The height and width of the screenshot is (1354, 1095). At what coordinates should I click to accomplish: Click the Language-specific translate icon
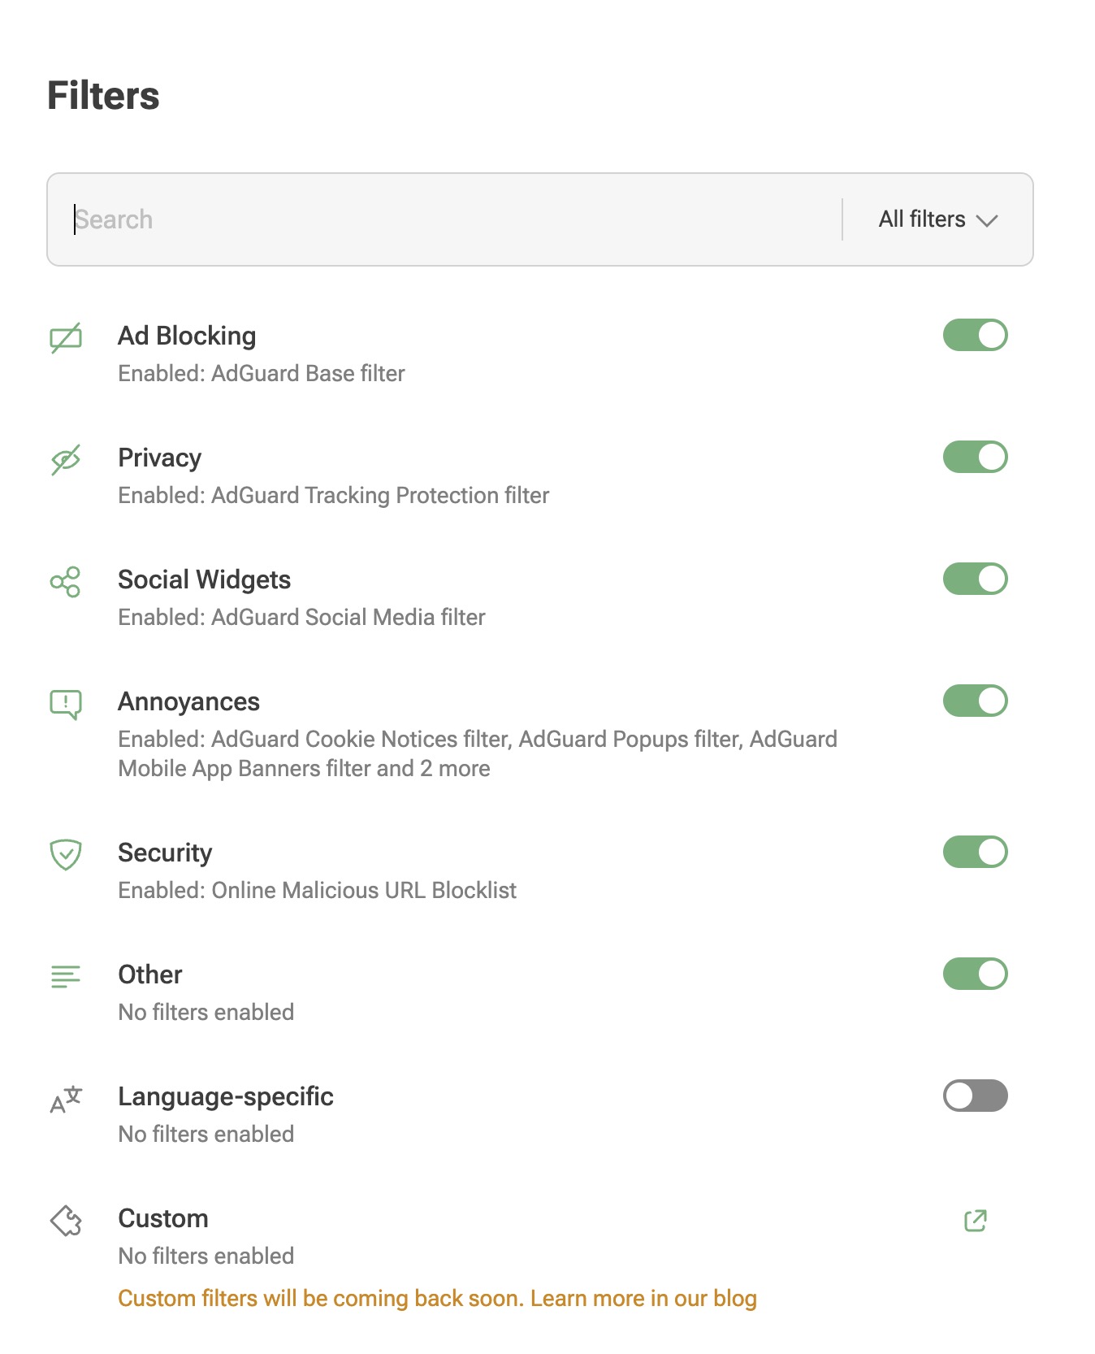point(66,1099)
